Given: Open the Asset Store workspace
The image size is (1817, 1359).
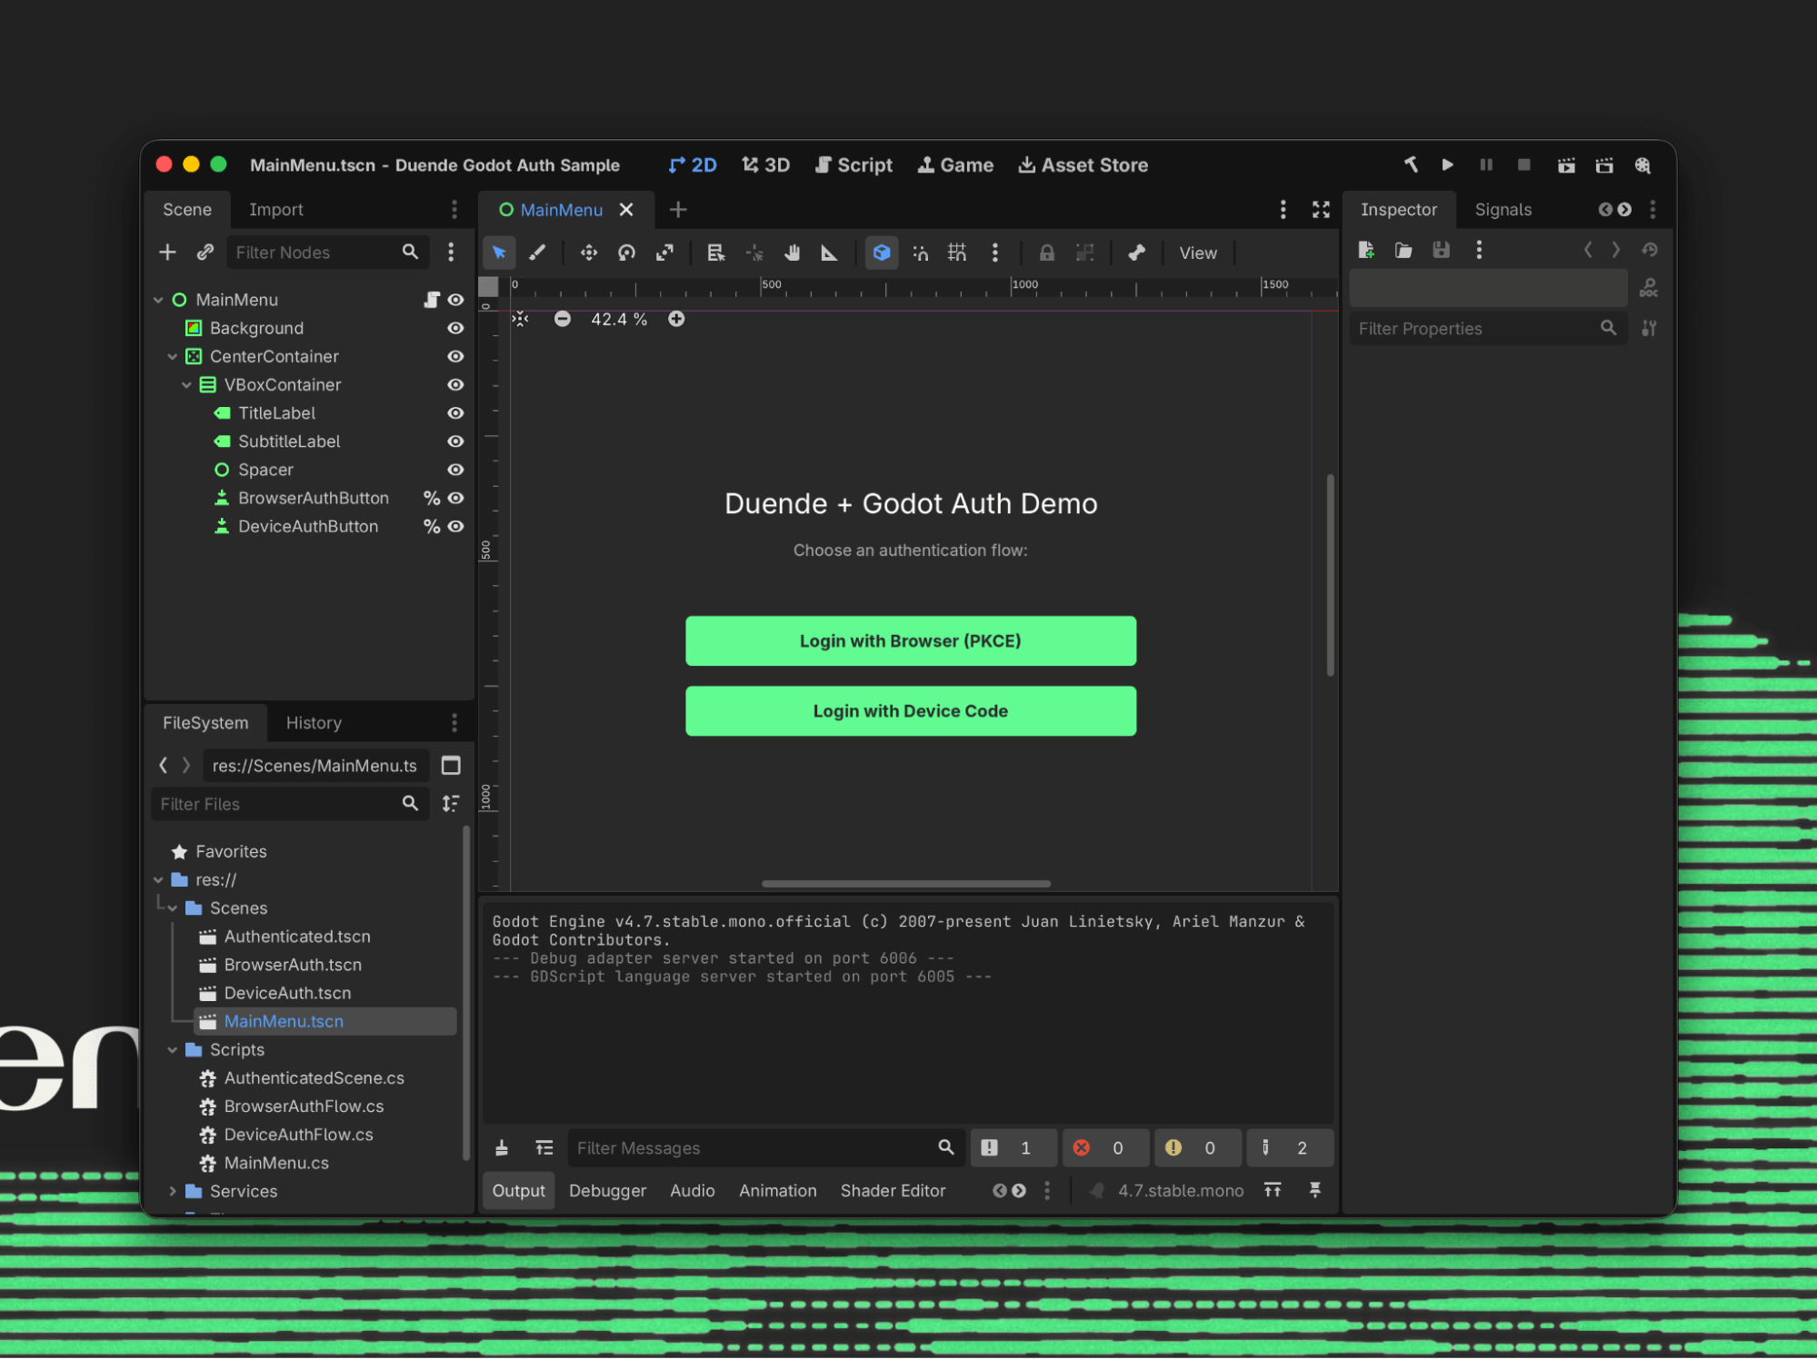Looking at the screenshot, I should tap(1083, 165).
